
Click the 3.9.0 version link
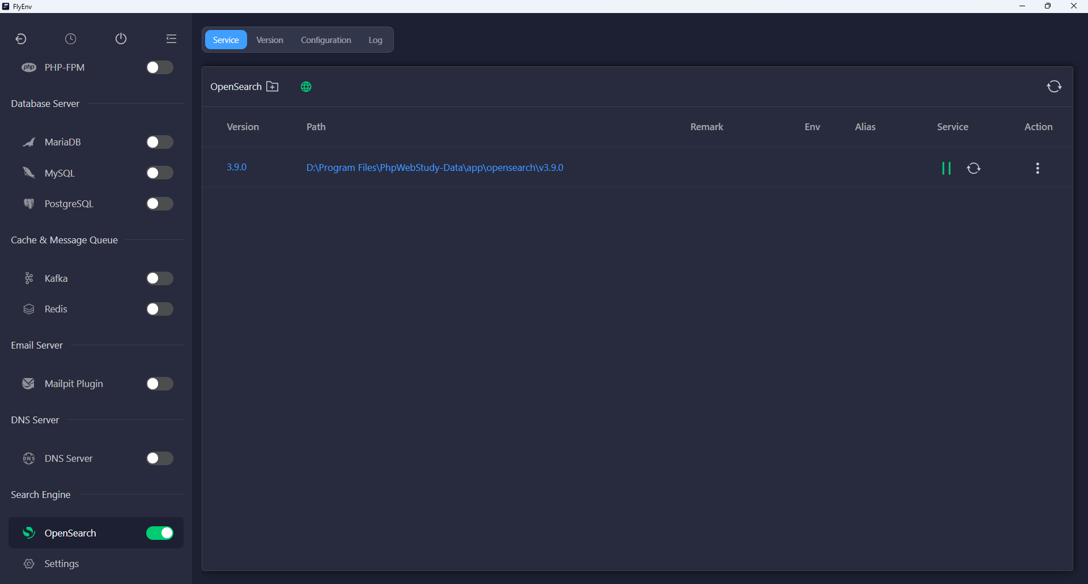pyautogui.click(x=236, y=167)
